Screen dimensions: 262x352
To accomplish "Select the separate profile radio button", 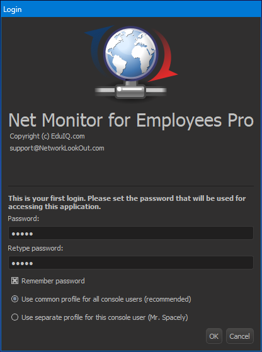I will click(x=15, y=317).
